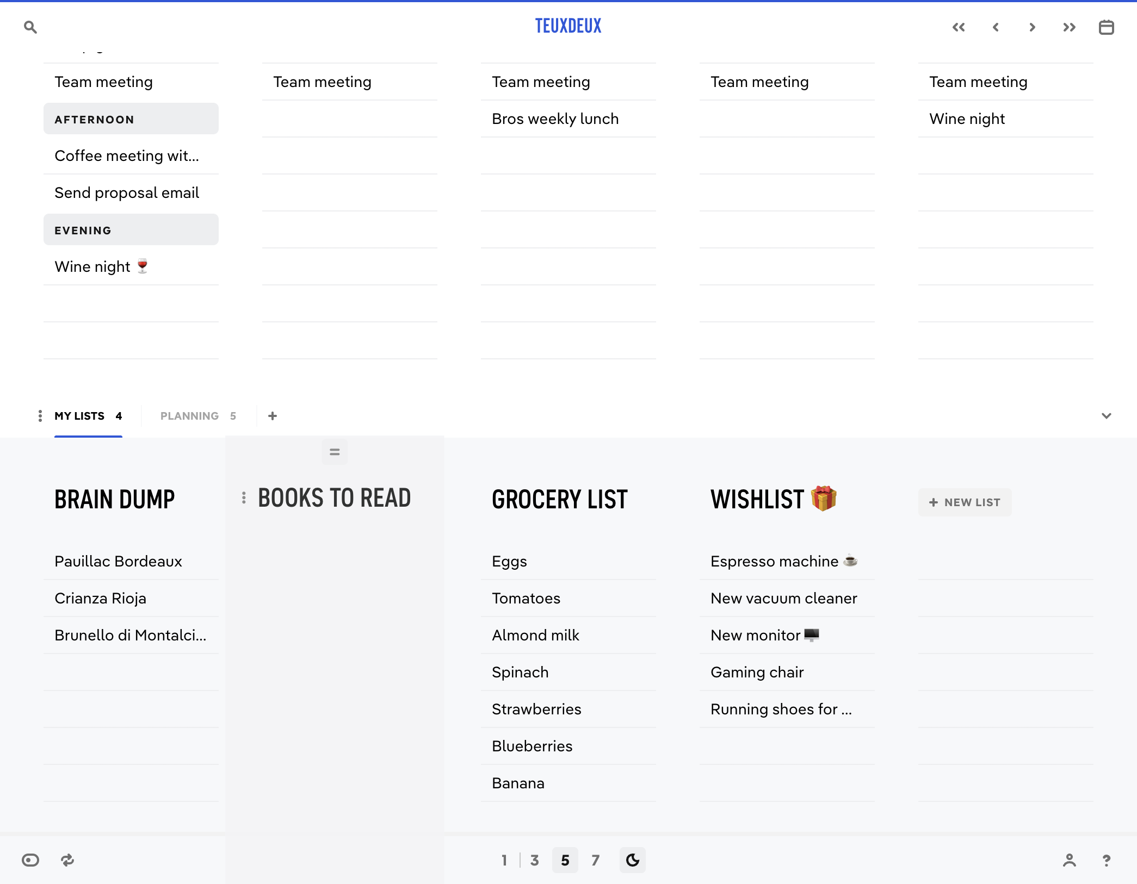Screen dimensions: 1137x884
Task: Click Almond milk in Grocery List
Action: click(568, 635)
